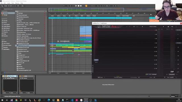Click the Pro-L 2 Help button

click(x=172, y=27)
